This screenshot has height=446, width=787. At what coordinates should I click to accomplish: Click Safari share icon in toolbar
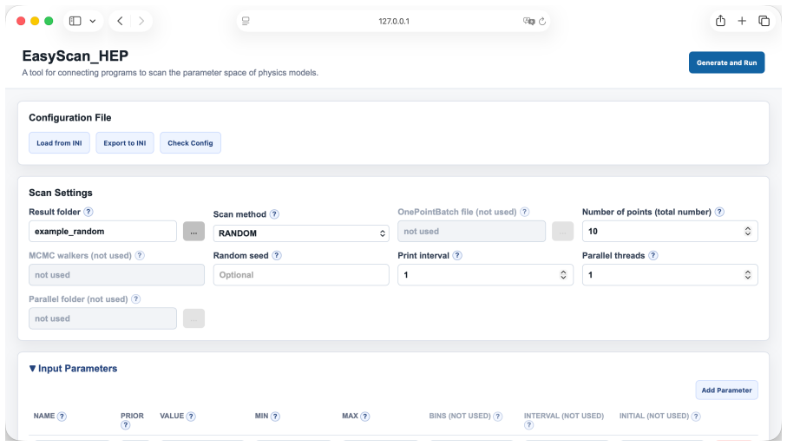720,21
